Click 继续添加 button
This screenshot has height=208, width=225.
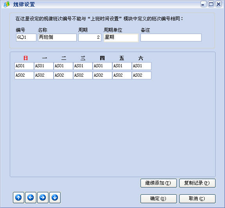pos(158,183)
